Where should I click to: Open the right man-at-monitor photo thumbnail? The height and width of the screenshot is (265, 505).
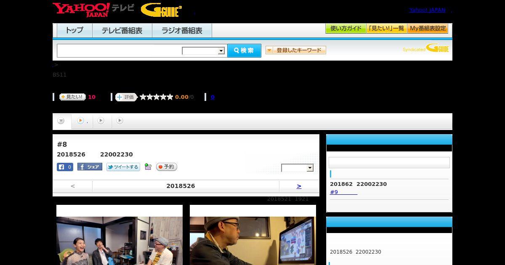[253, 241]
